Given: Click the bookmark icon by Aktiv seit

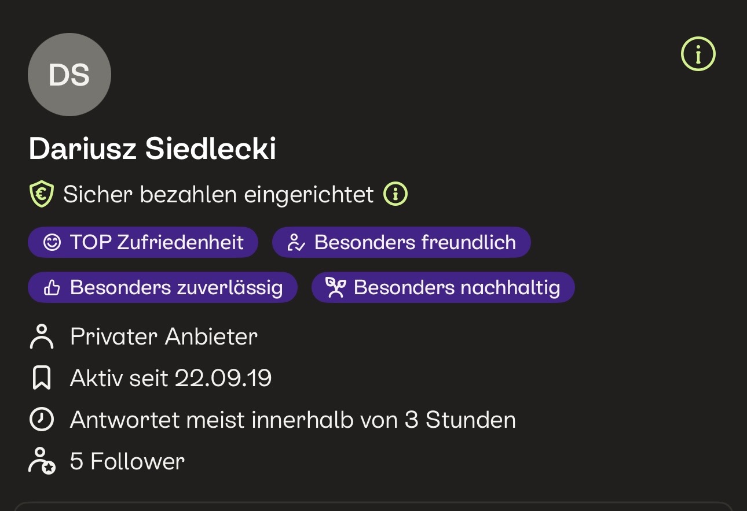Looking at the screenshot, I should click(41, 378).
